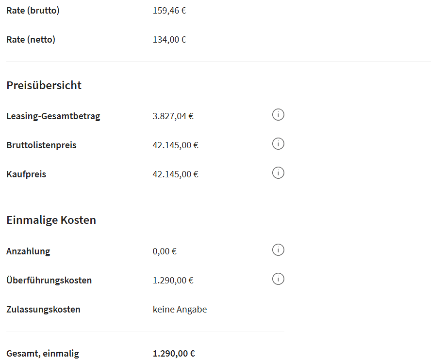Click the Zulassungskosten label

click(43, 310)
